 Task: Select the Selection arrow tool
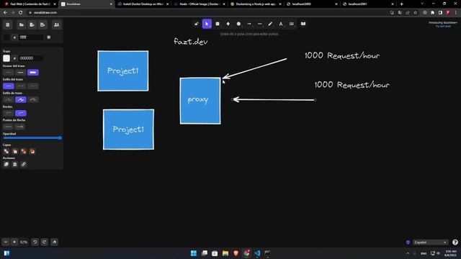pyautogui.click(x=207, y=24)
